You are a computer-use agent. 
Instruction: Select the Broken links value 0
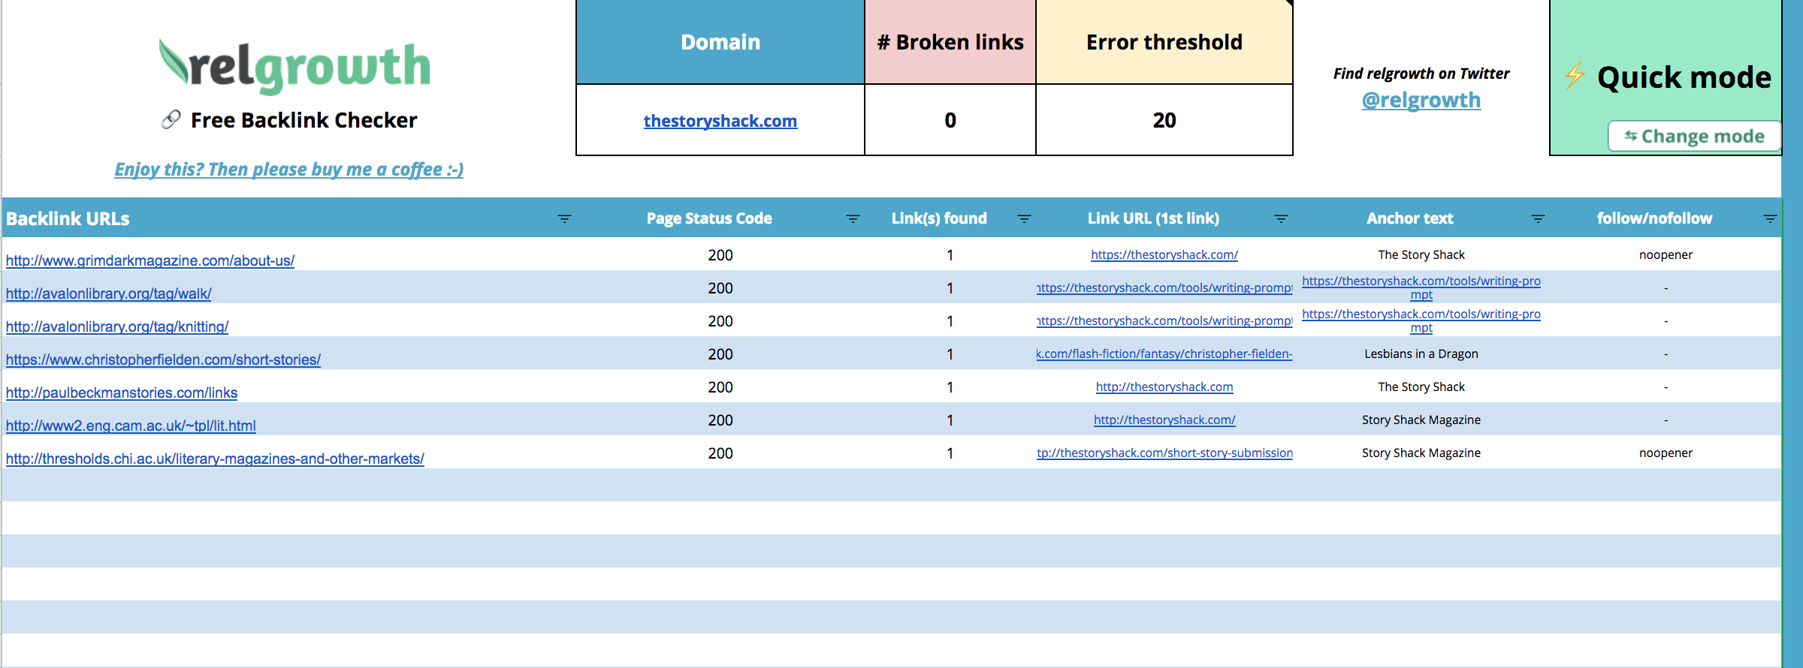point(950,120)
